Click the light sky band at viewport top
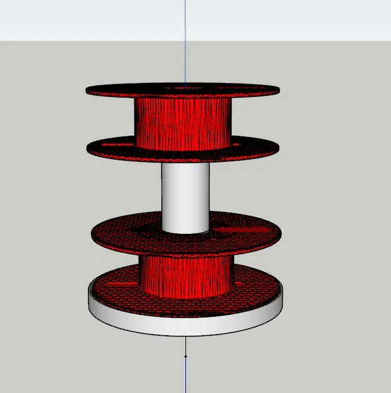This screenshot has height=393, width=391. click(x=195, y=20)
